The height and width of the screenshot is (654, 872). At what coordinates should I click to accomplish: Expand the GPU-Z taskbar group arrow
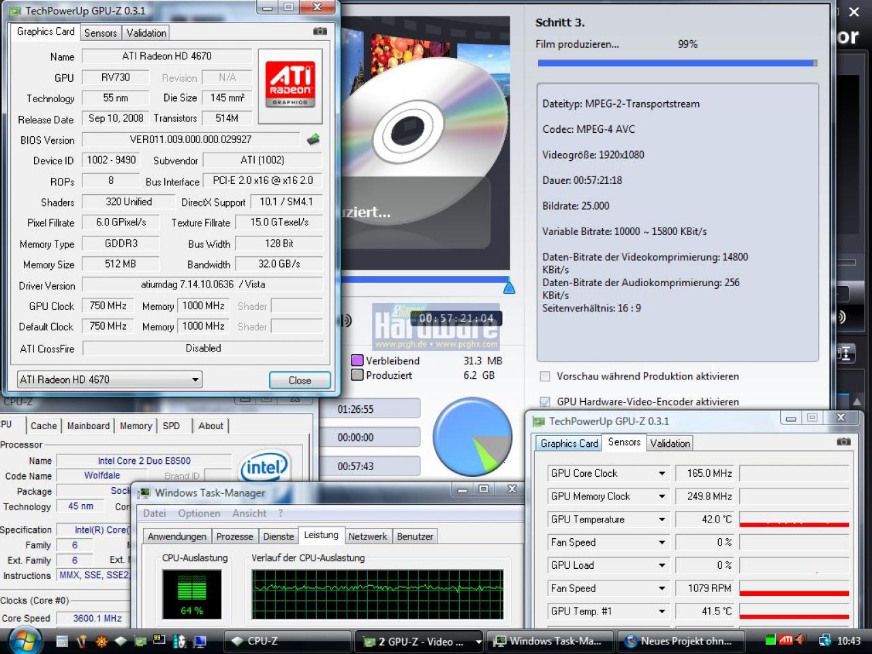[x=478, y=642]
